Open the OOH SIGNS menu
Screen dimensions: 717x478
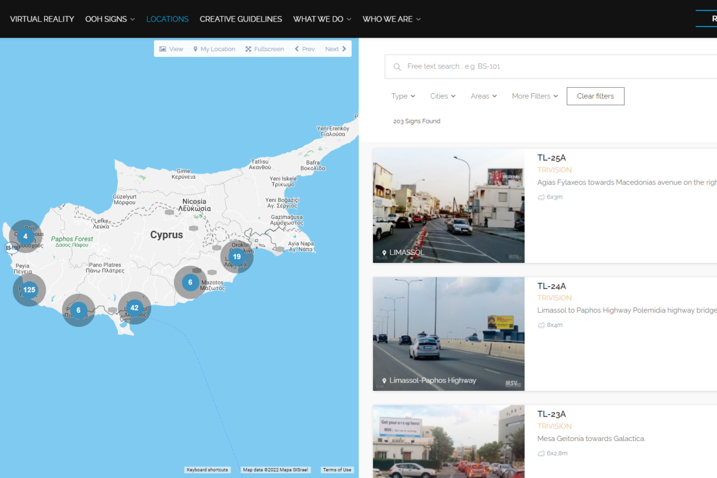click(x=110, y=19)
